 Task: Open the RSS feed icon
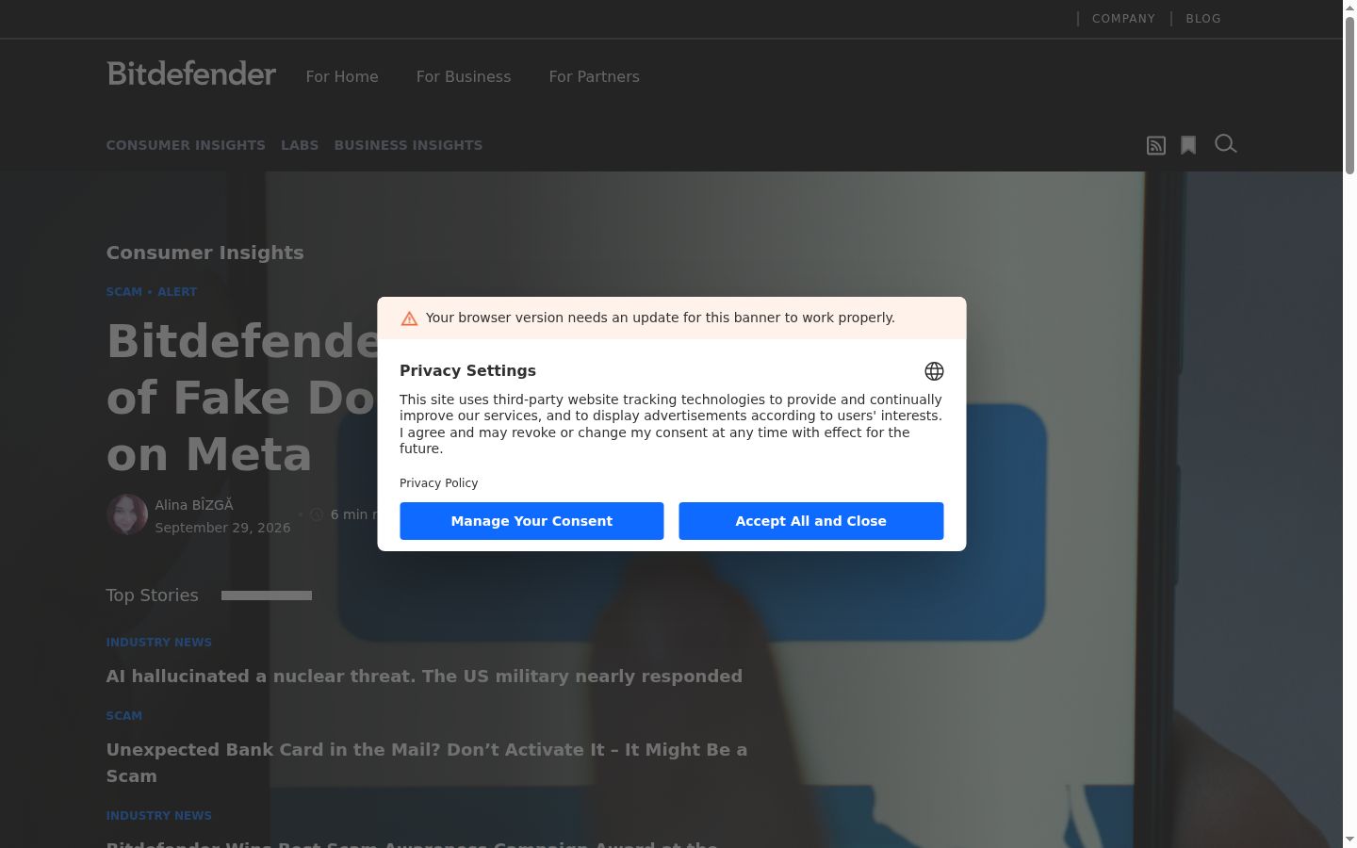(1156, 145)
